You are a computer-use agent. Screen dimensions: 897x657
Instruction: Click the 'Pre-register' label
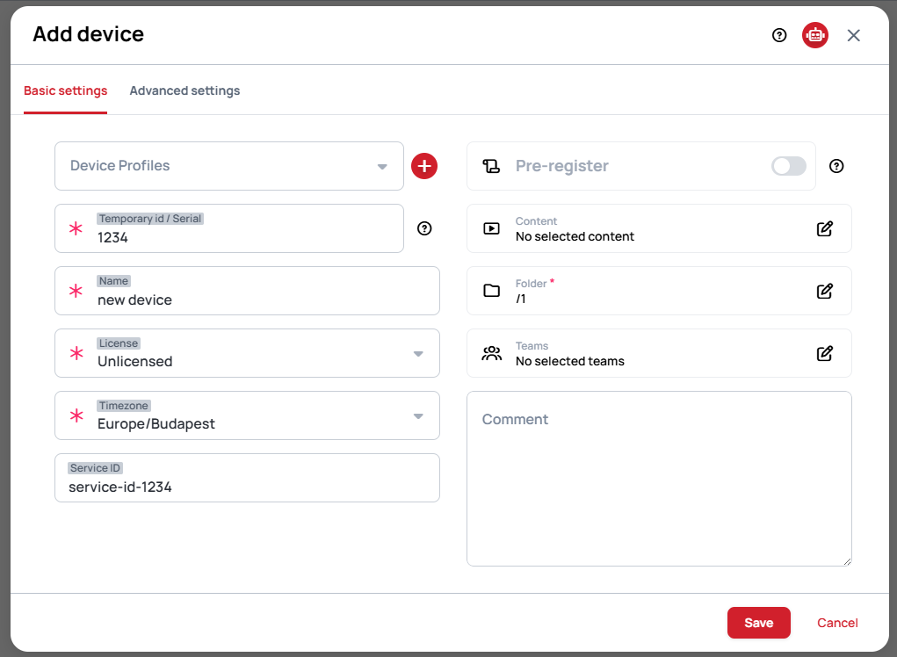(x=561, y=166)
